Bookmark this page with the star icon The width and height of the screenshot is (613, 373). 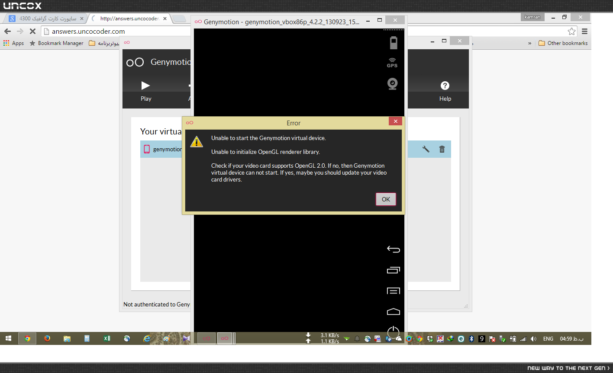point(572,31)
